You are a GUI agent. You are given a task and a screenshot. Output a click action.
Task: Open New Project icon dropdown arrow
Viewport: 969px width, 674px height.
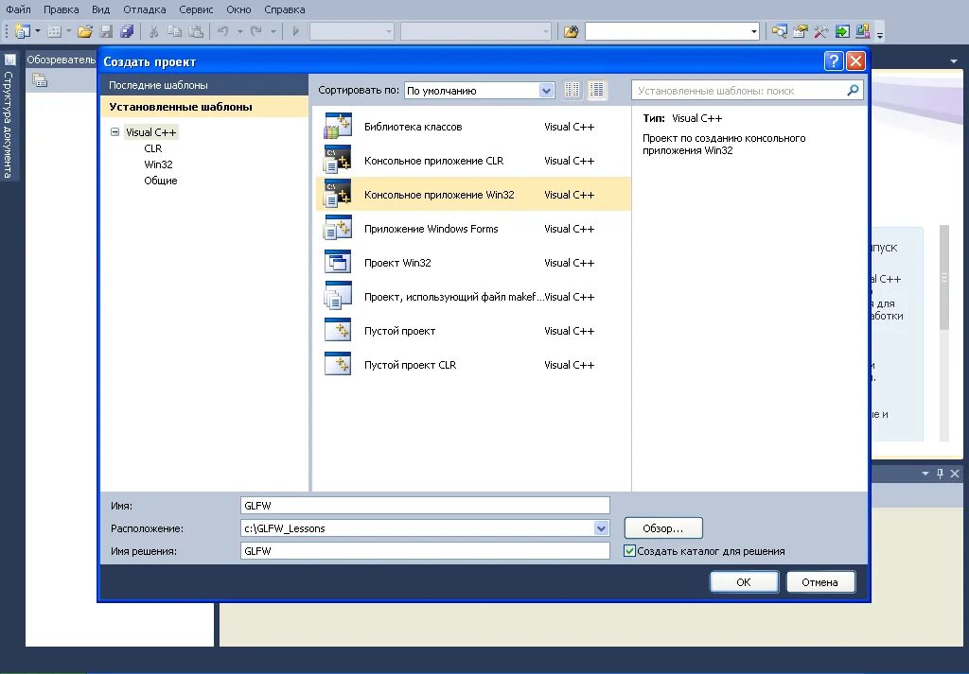[x=38, y=31]
